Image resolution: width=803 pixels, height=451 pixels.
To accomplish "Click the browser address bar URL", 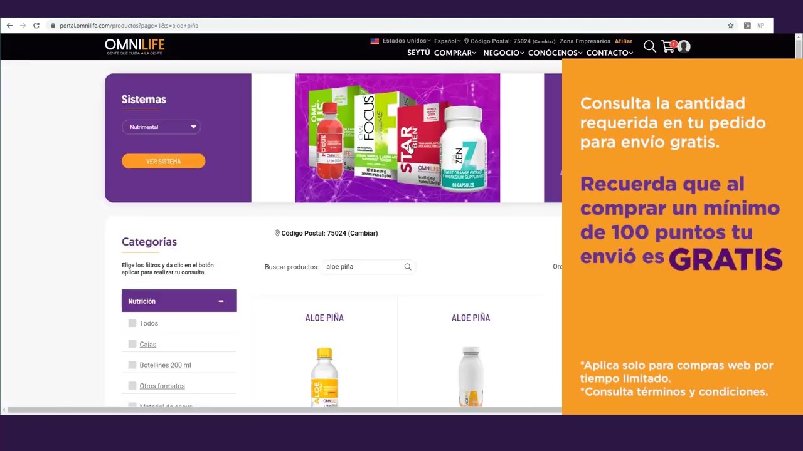I will (x=129, y=26).
